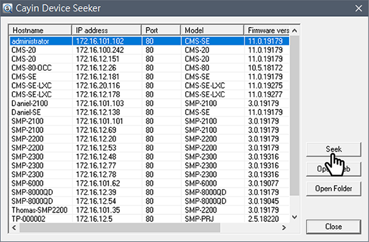Select host with IP 172.16.101.101
This screenshot has width=369, height=242.
point(149,121)
